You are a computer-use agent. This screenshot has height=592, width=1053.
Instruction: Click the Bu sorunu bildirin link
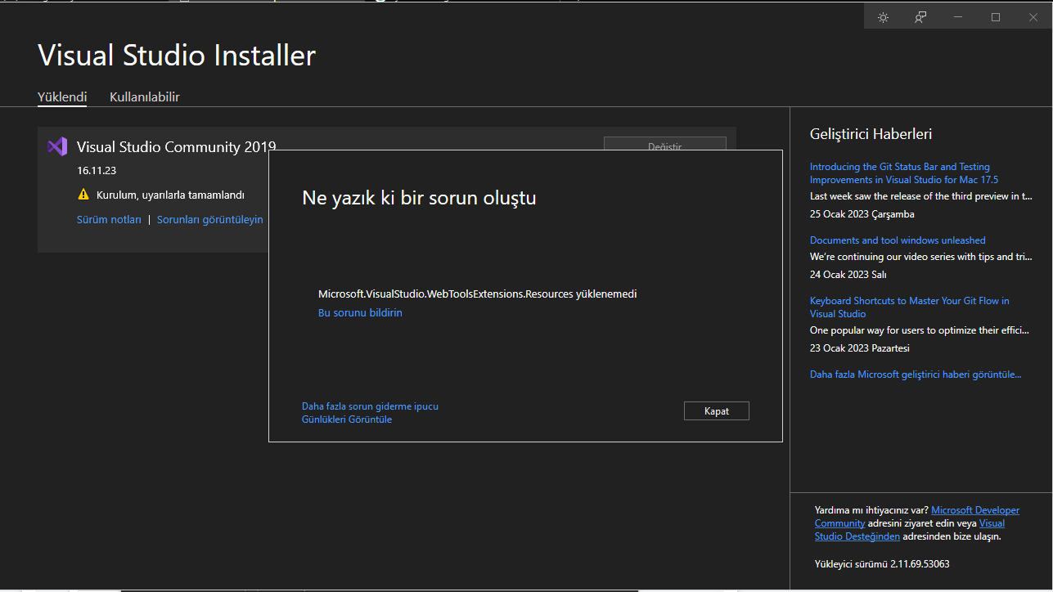coord(360,312)
